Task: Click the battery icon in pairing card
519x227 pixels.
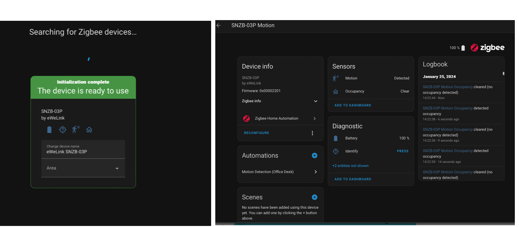Action: (49, 130)
